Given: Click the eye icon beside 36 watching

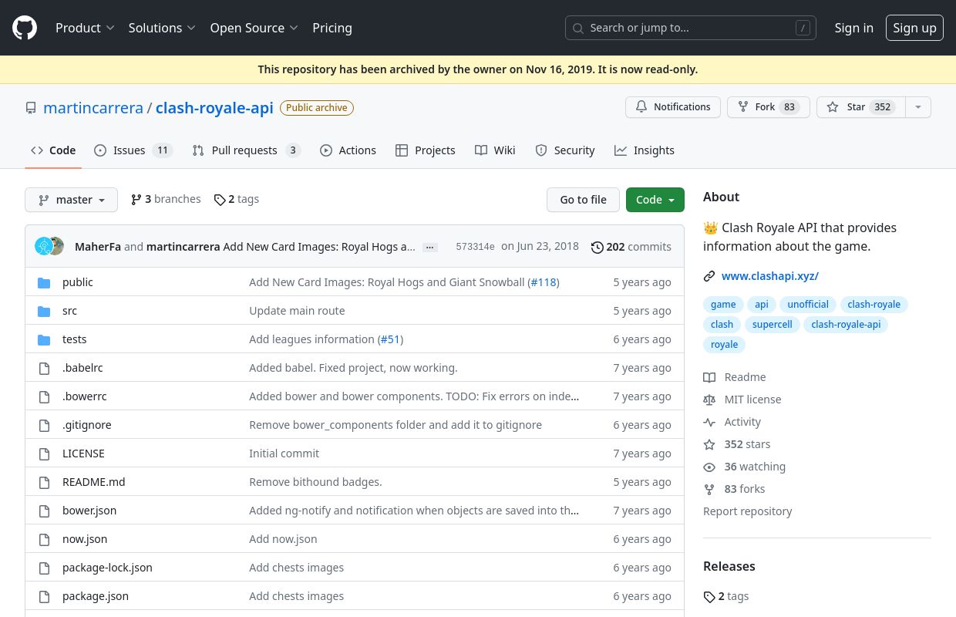Looking at the screenshot, I should coord(709,467).
